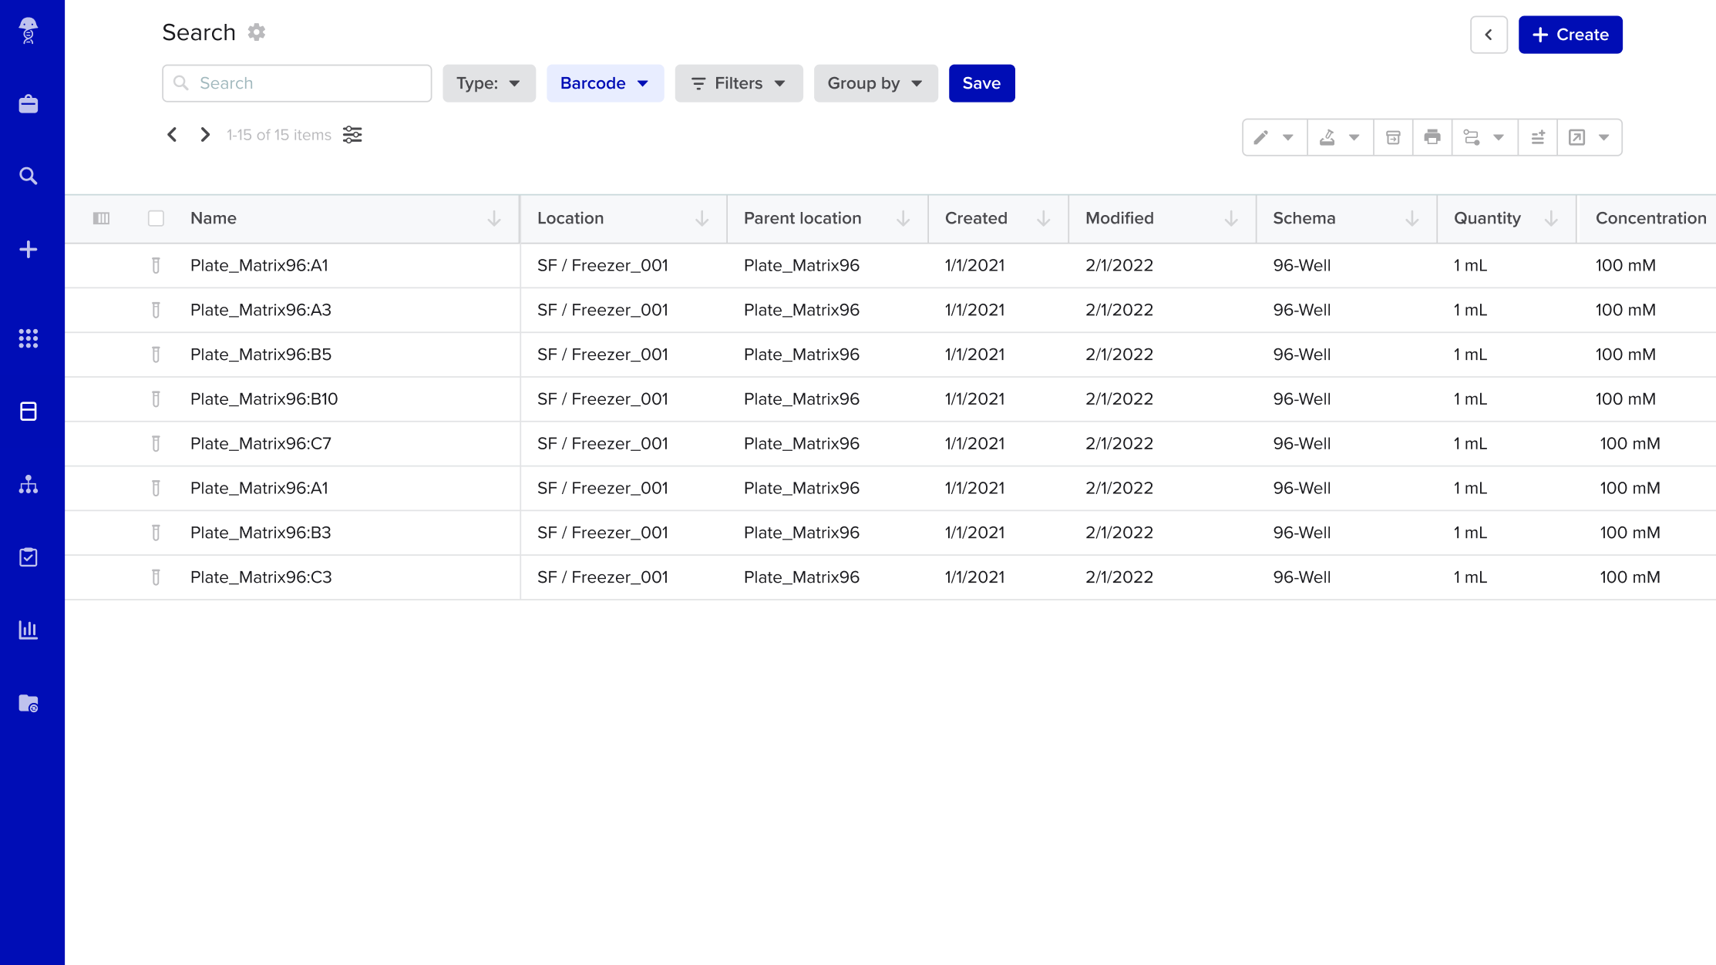Image resolution: width=1716 pixels, height=965 pixels.
Task: Sort by the Name column arrow
Action: tap(494, 219)
